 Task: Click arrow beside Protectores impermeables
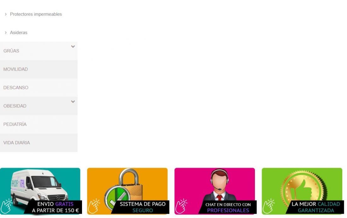6,14
